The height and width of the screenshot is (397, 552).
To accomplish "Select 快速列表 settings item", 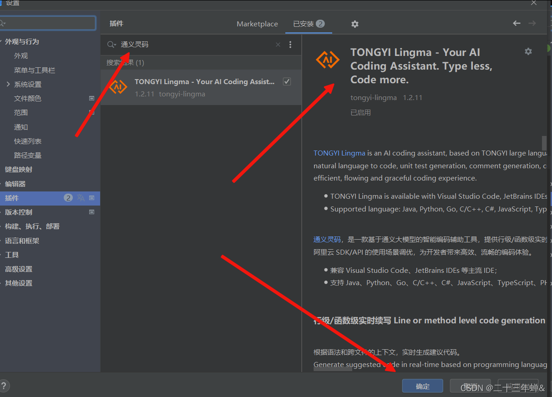I will pos(28,141).
